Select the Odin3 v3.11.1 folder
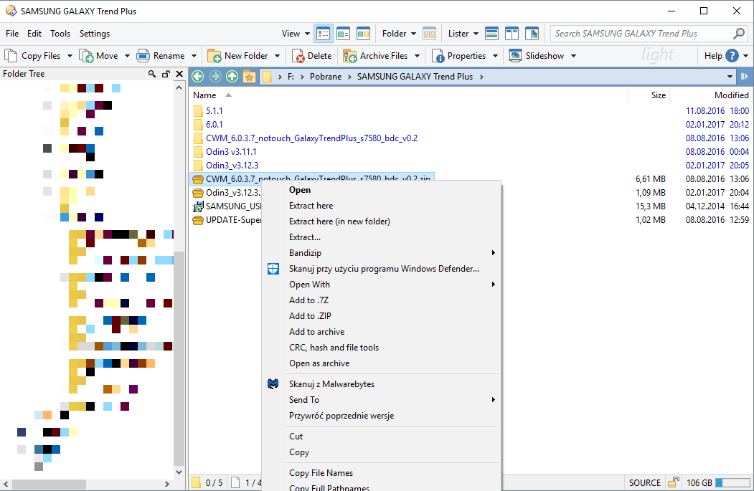 pos(231,152)
